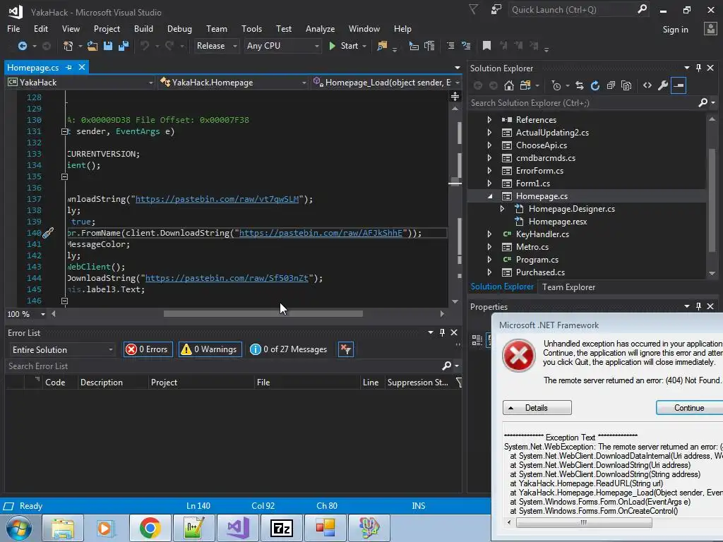Open the Release configuration dropdown

tap(216, 46)
